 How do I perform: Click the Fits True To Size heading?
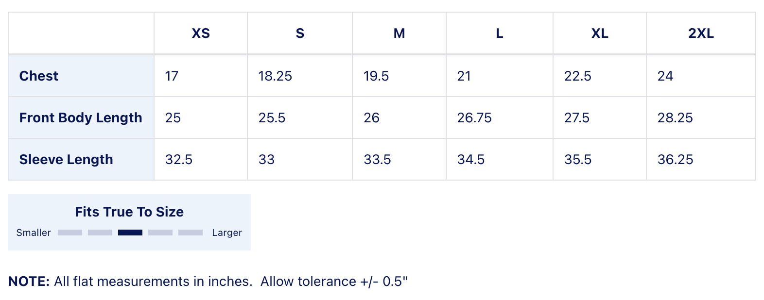(129, 212)
